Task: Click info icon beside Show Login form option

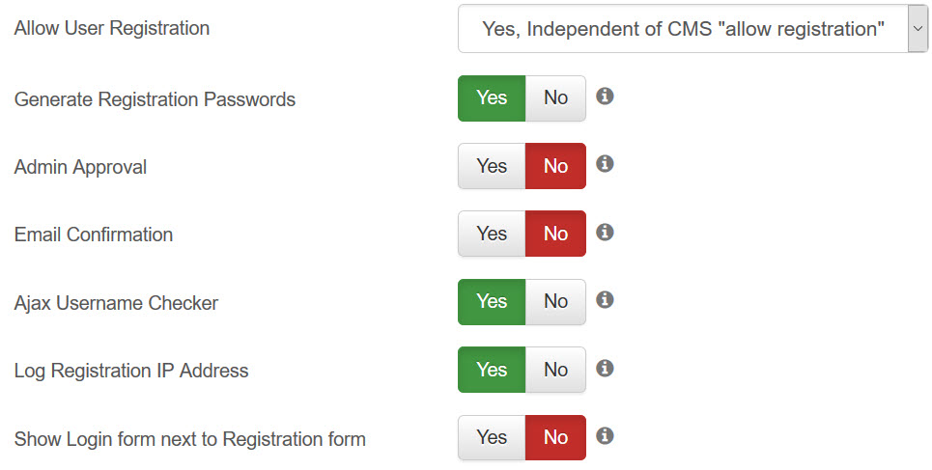Action: (605, 435)
